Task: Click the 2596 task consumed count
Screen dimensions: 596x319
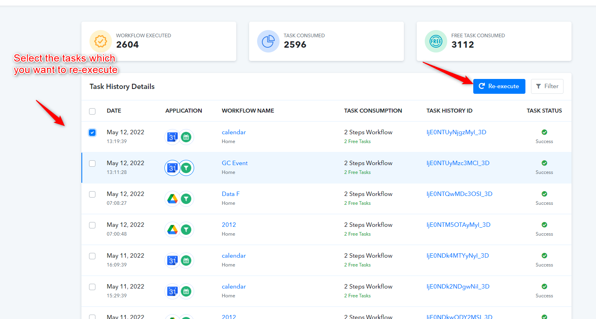Action: pyautogui.click(x=295, y=44)
